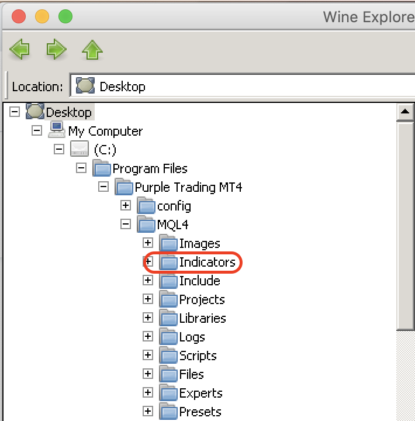This screenshot has height=421, width=415.
Task: Click the scrollbar up arrow
Action: coord(405,112)
